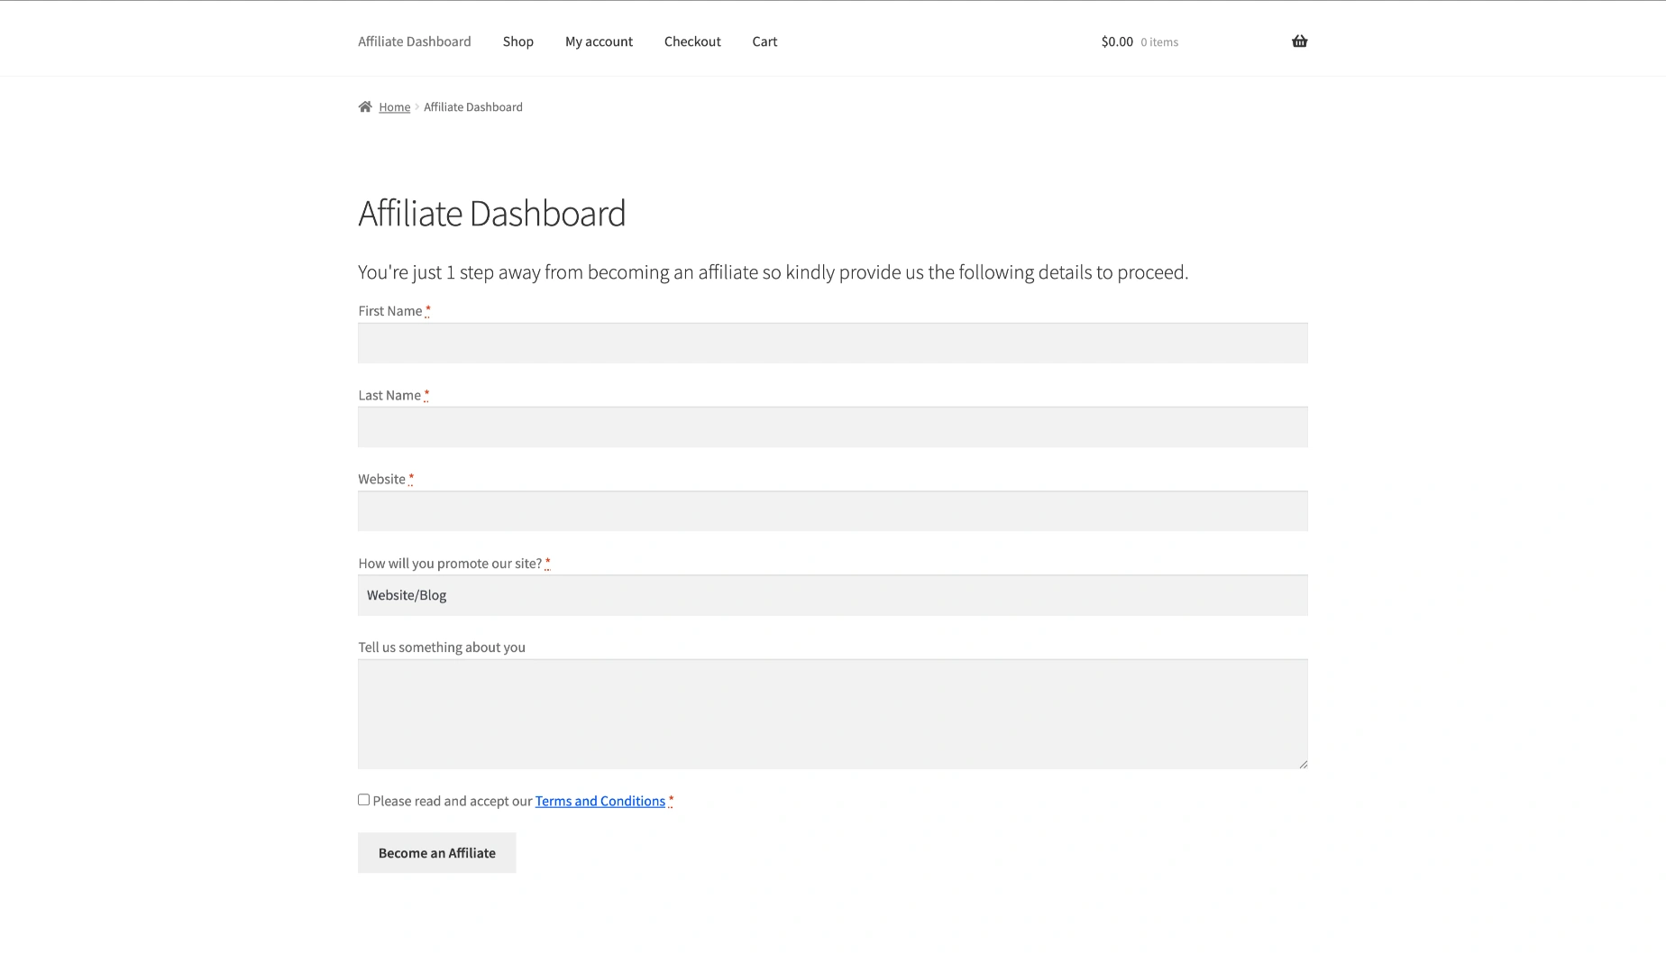This screenshot has height=955, width=1666.
Task: Click the house icon in the breadcrumb
Action: 365,106
